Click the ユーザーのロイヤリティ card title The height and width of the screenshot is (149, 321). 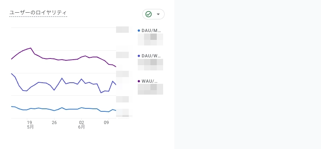[38, 13]
